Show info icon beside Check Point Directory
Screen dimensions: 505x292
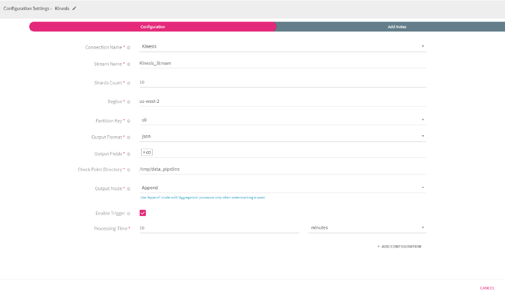tap(129, 170)
